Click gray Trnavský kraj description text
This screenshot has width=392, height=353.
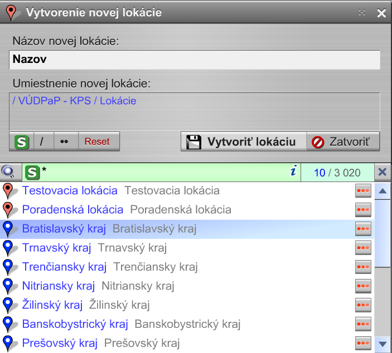pos(132,248)
